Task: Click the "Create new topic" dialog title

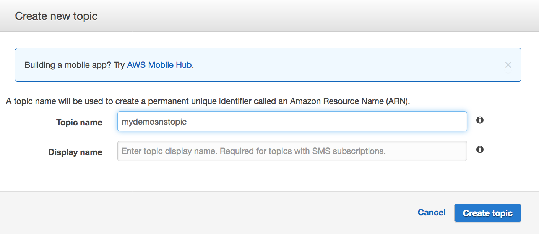Action: click(56, 16)
